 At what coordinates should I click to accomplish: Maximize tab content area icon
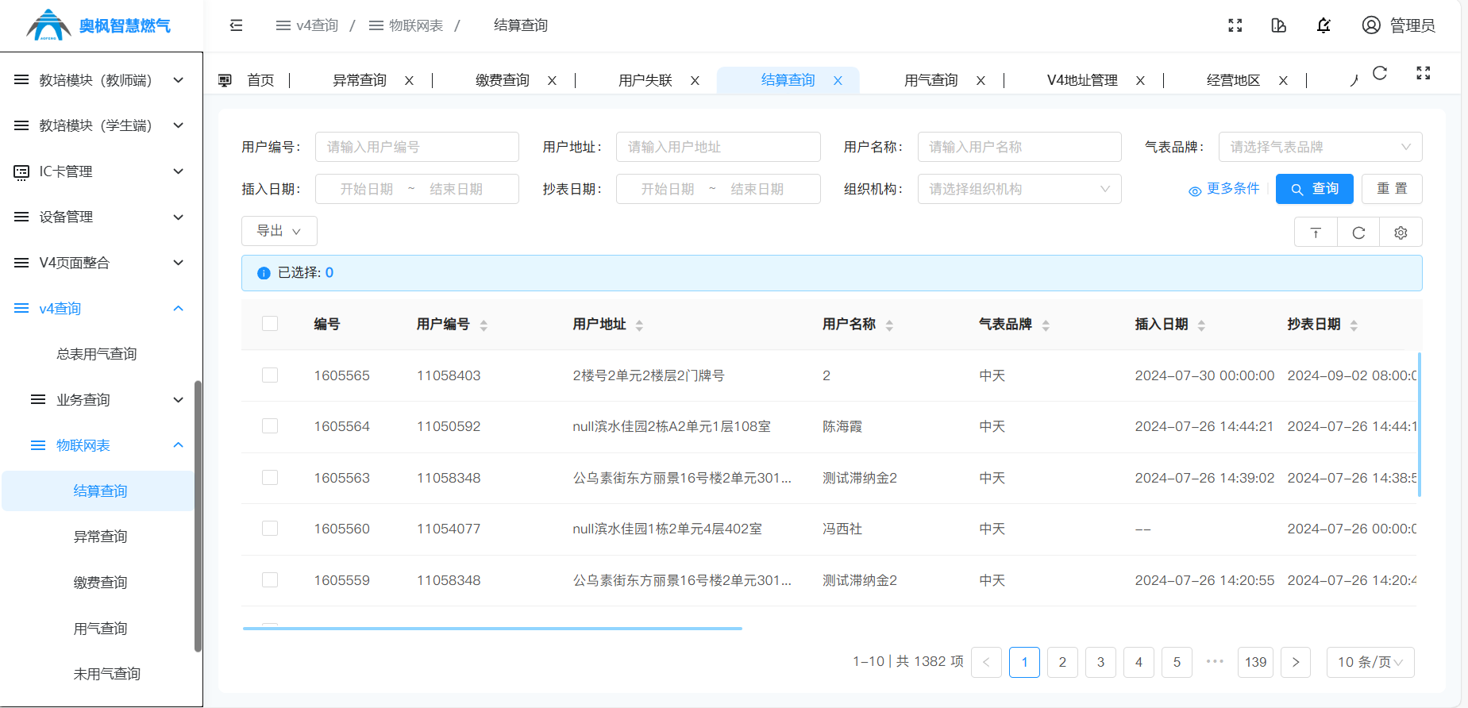tap(1424, 73)
